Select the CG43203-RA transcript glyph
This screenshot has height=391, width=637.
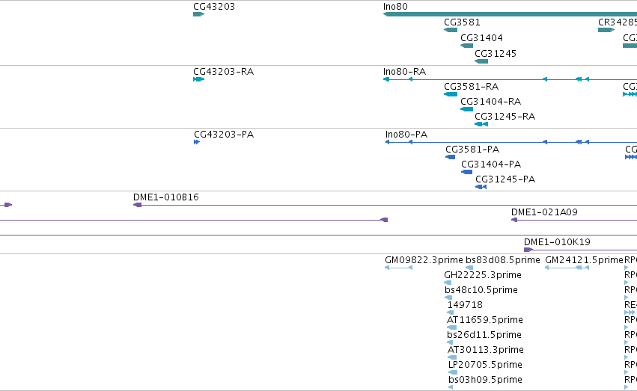click(x=198, y=79)
